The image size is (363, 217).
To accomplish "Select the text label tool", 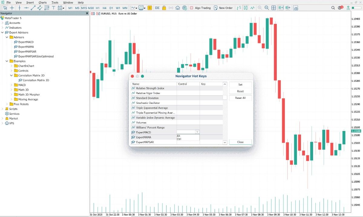I will [54, 8].
